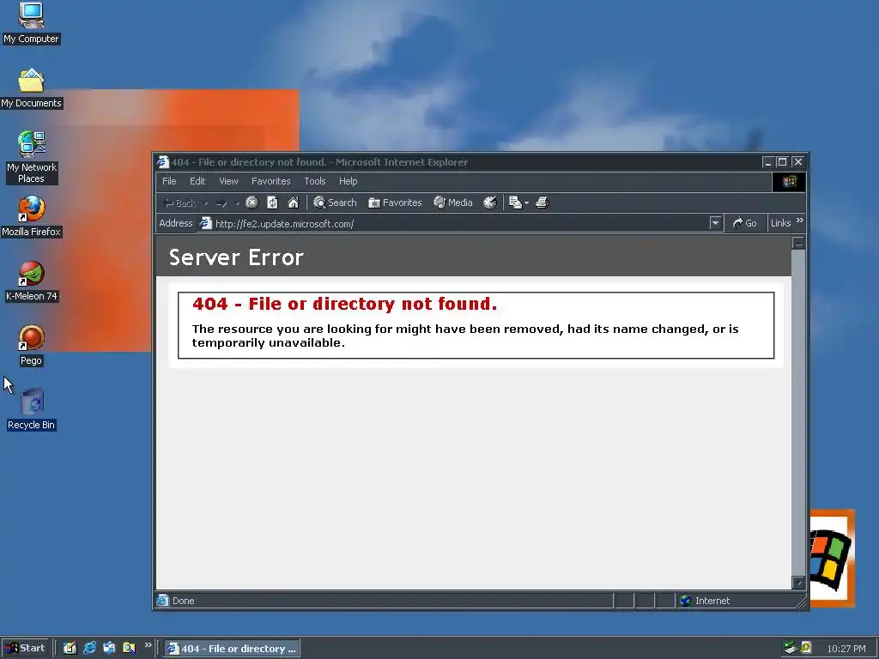
Task: Click the Done status page icon
Action: 162,600
